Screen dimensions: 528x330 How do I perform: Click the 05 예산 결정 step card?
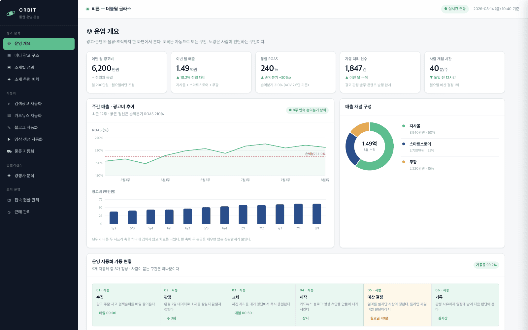click(397, 305)
